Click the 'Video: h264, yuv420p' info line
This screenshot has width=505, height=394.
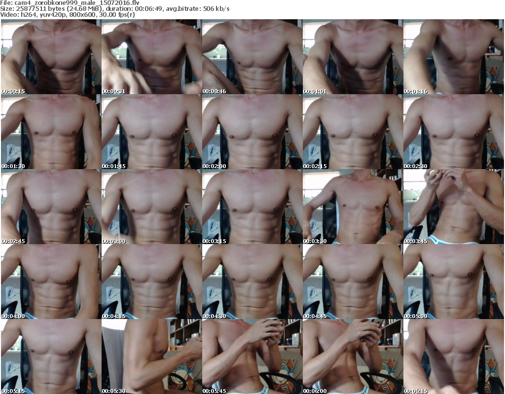click(x=67, y=14)
